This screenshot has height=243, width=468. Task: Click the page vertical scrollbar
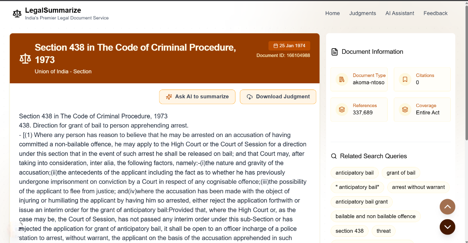click(466, 73)
